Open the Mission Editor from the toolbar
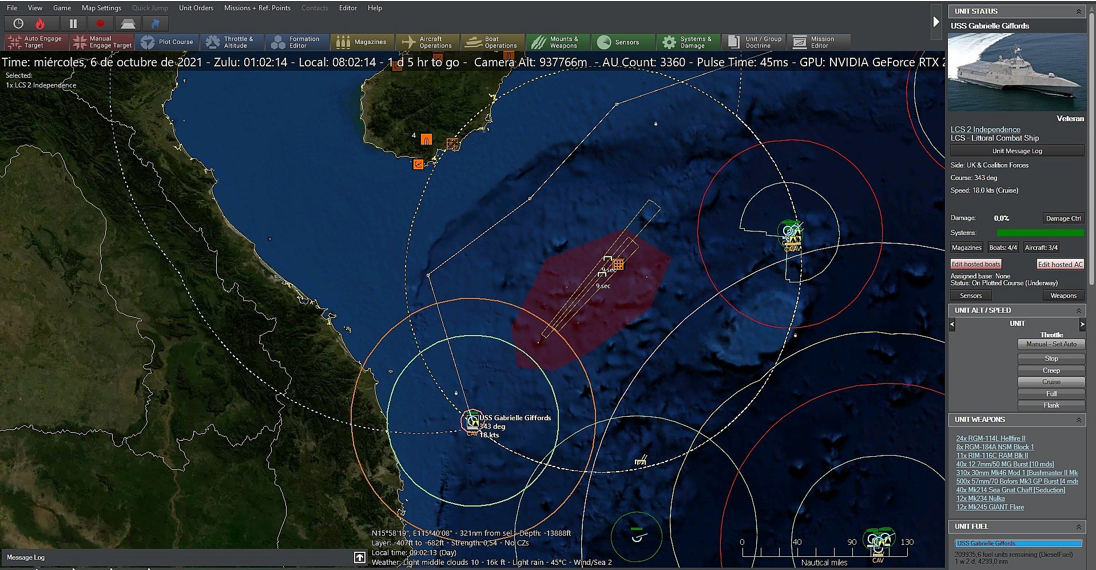 point(818,42)
